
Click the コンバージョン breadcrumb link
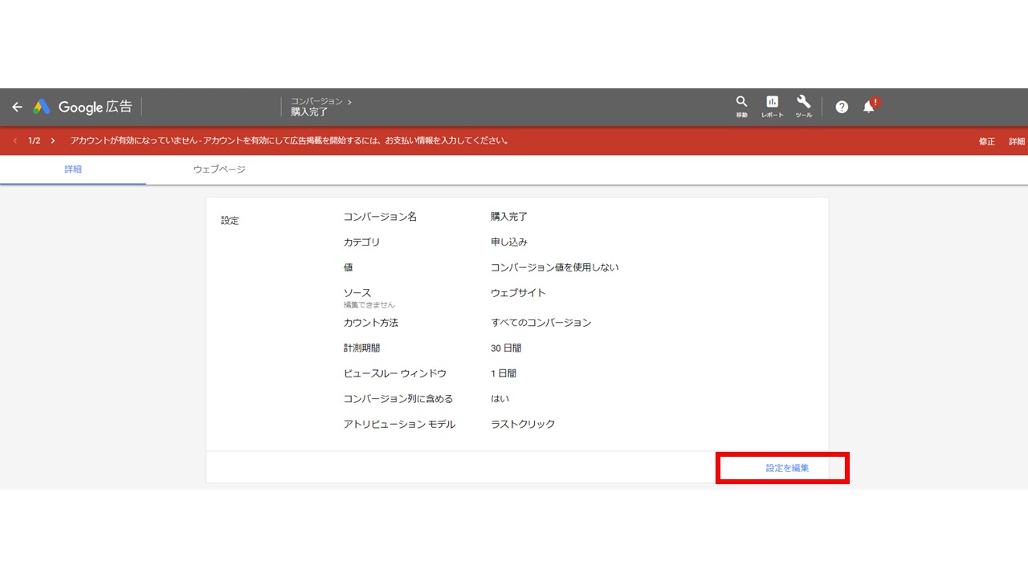pyautogui.click(x=316, y=101)
